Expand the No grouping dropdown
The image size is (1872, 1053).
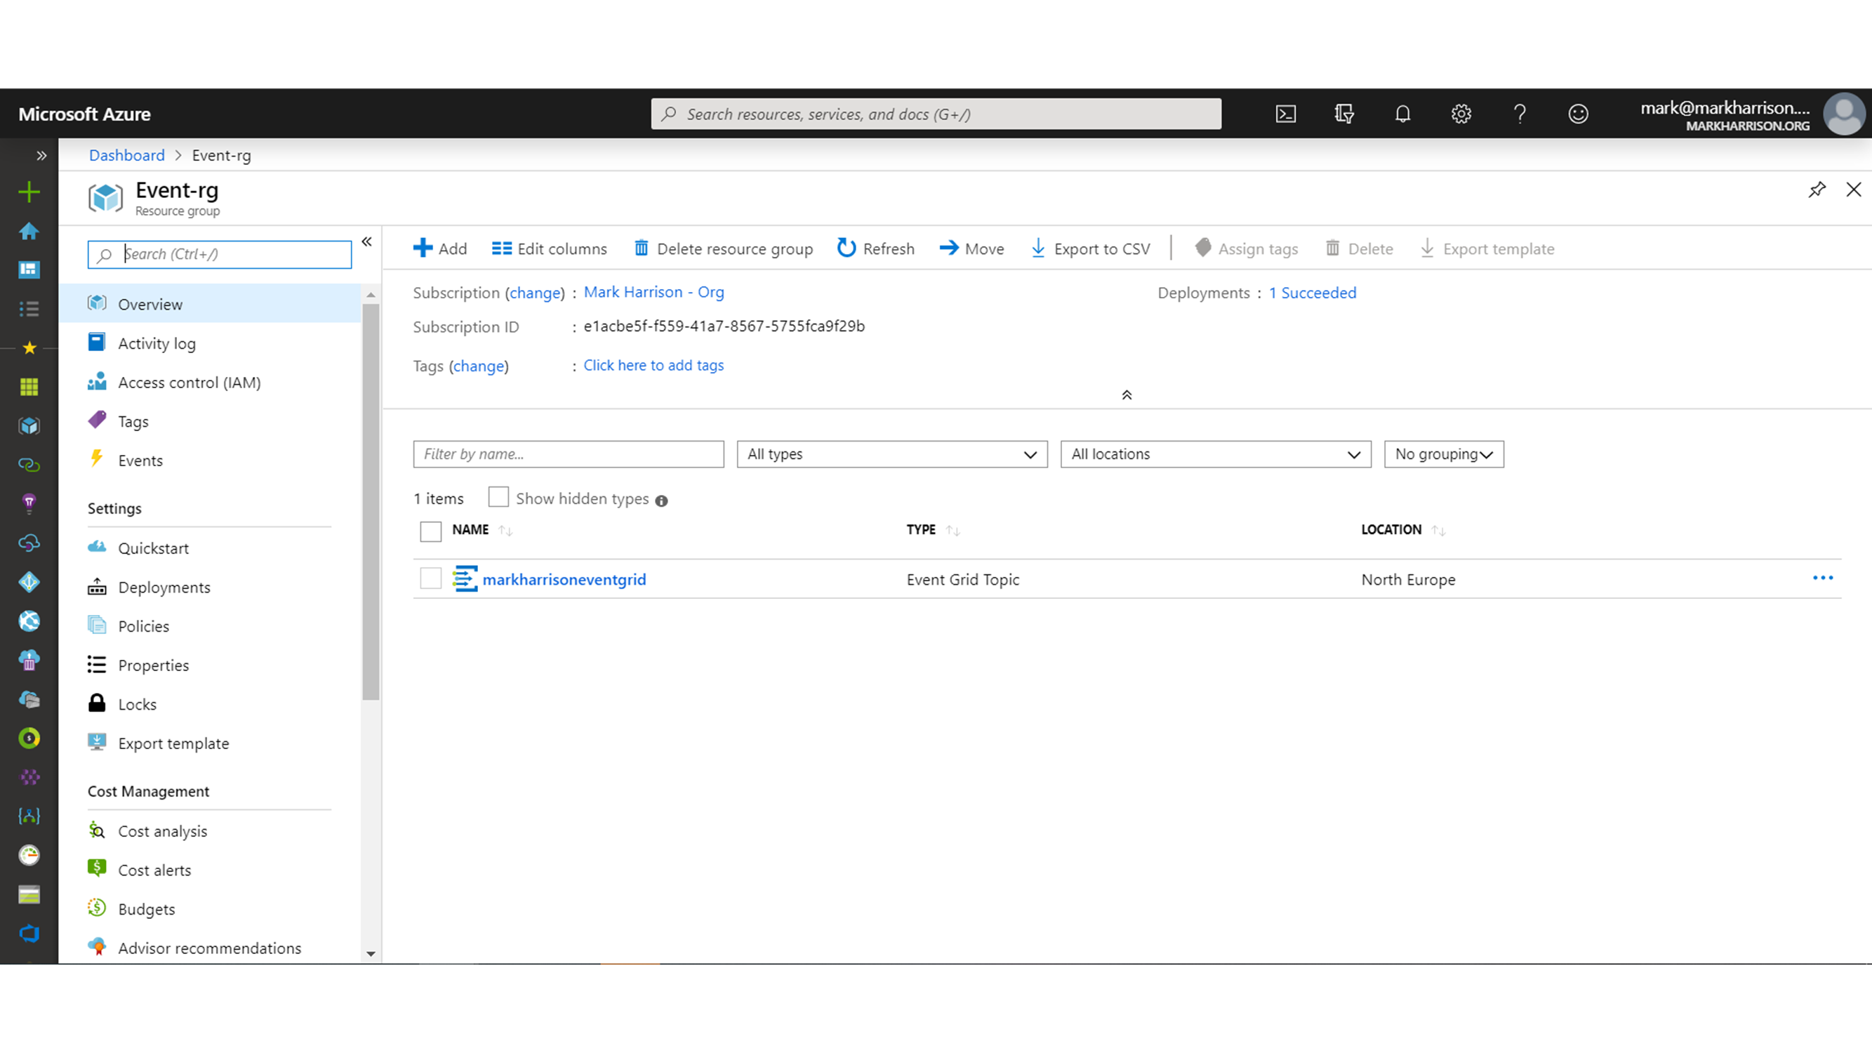pyautogui.click(x=1443, y=454)
